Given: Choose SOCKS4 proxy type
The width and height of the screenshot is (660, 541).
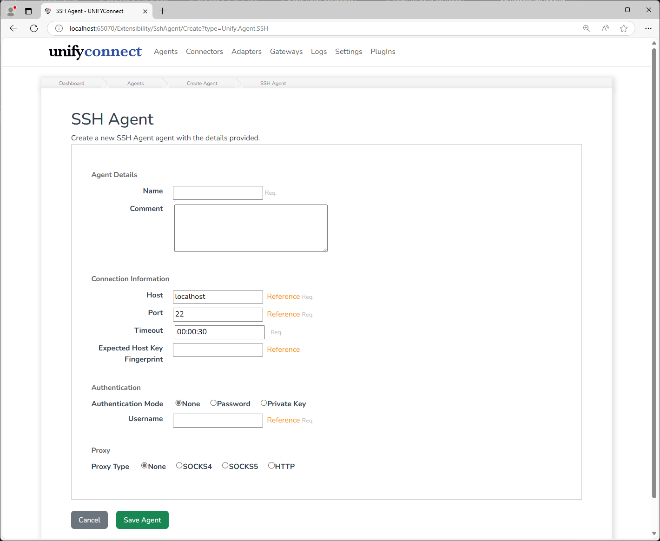Looking at the screenshot, I should tap(179, 465).
